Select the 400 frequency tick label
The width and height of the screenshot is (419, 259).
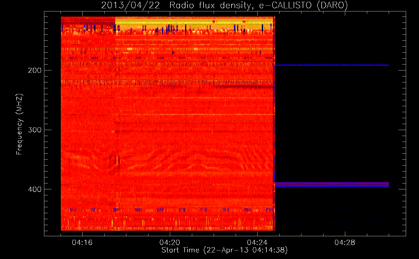pos(35,189)
